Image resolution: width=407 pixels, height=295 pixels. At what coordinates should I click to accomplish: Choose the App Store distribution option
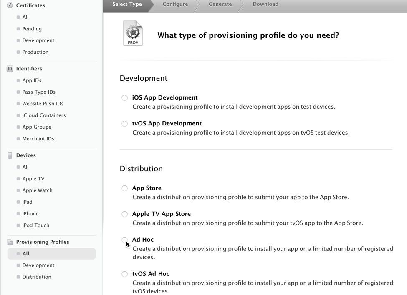click(124, 188)
